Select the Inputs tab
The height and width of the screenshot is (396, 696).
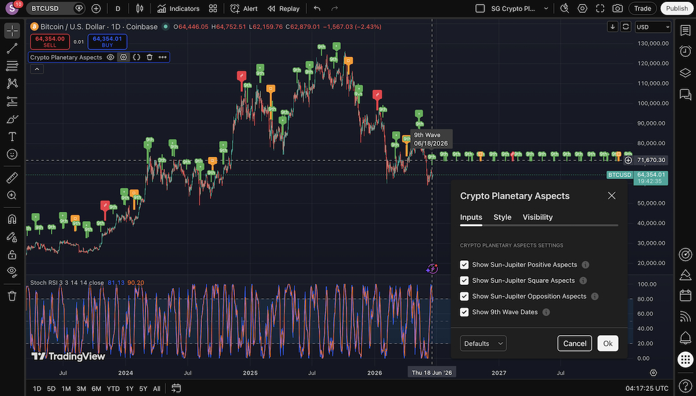click(x=471, y=217)
